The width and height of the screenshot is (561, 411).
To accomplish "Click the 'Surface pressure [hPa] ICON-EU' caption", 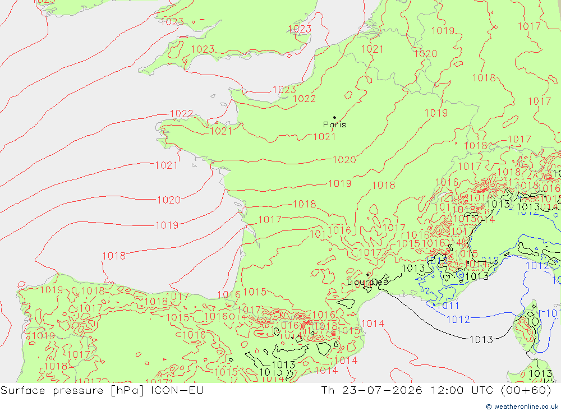I will 102,390.
